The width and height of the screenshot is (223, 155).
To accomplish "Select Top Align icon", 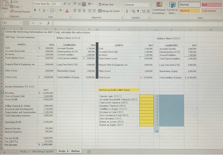I will click(75, 4).
